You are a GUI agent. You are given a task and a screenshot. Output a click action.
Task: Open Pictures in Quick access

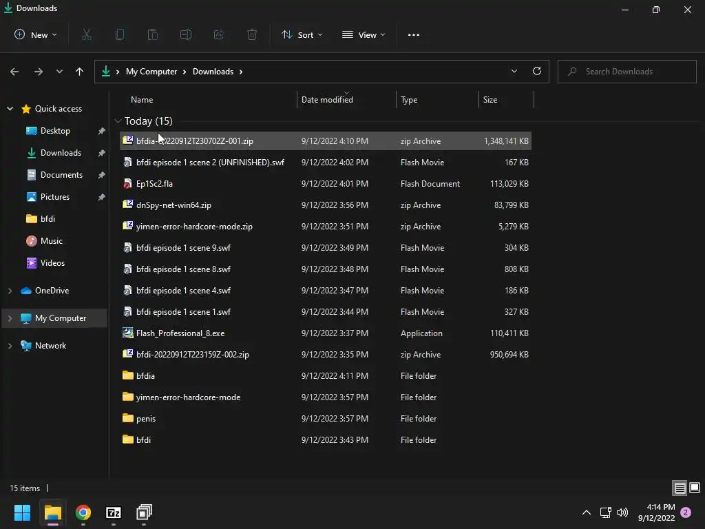click(55, 196)
